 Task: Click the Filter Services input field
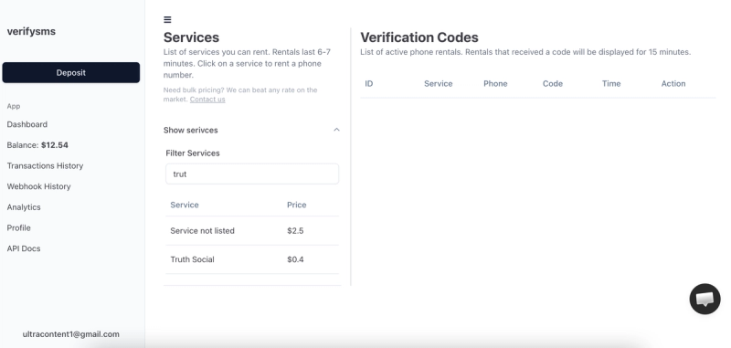(x=252, y=174)
